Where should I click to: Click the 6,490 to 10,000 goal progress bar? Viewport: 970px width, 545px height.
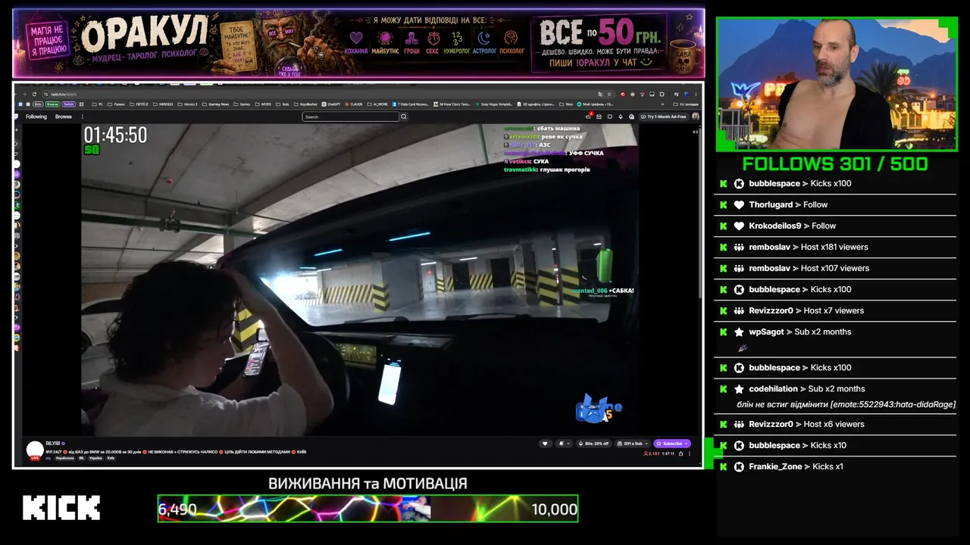(x=368, y=509)
